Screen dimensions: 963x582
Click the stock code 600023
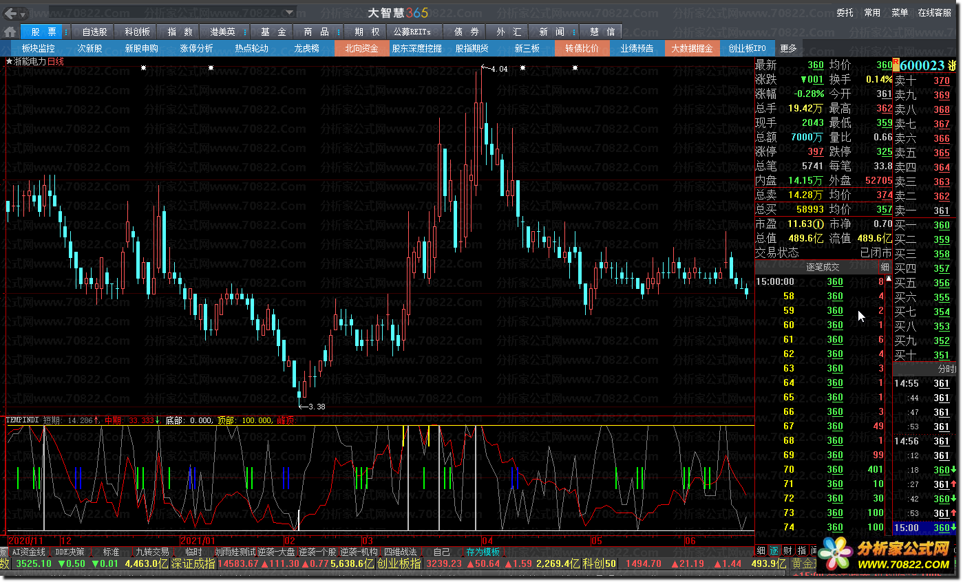point(922,65)
